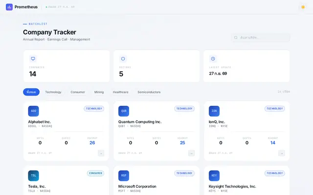Click Technology badge on Microsoft card
This screenshot has width=313, height=195.
[184, 173]
